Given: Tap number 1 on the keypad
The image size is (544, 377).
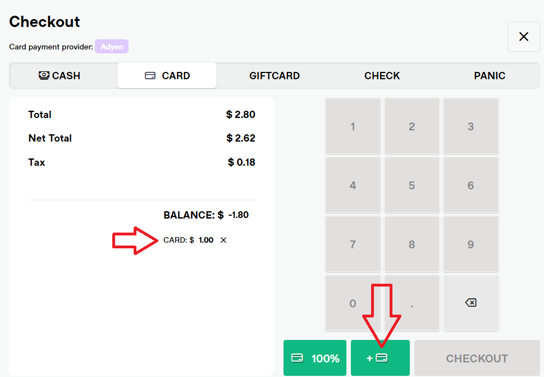Looking at the screenshot, I should point(353,126).
